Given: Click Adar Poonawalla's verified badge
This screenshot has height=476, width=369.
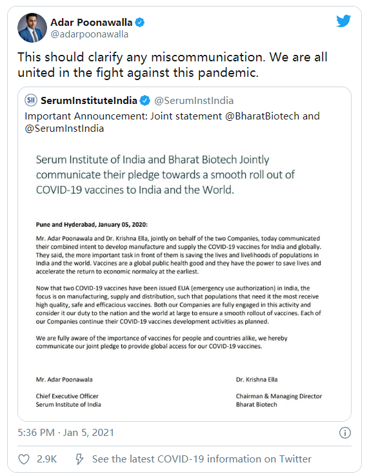Looking at the screenshot, I should pos(139,23).
